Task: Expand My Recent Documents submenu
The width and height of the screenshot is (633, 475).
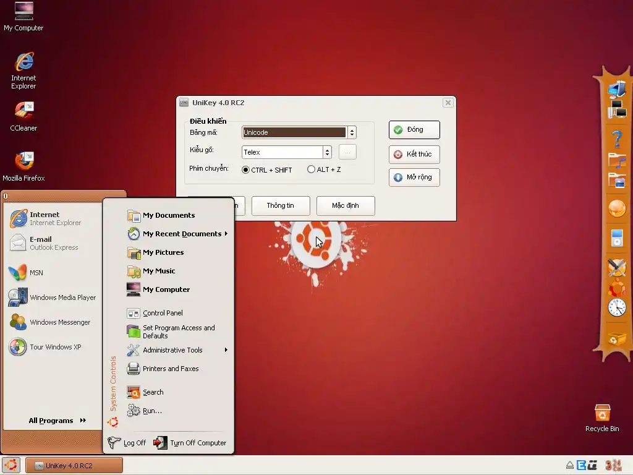Action: pos(177,234)
